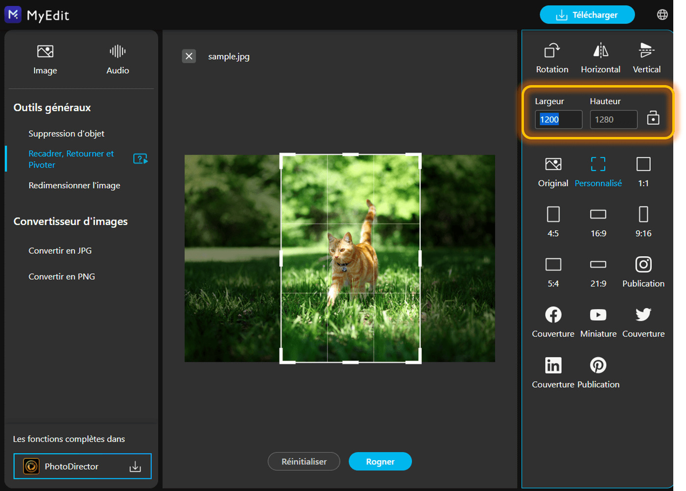The height and width of the screenshot is (491, 686).
Task: Click PhotoDirector download arrow icon
Action: [x=135, y=467]
